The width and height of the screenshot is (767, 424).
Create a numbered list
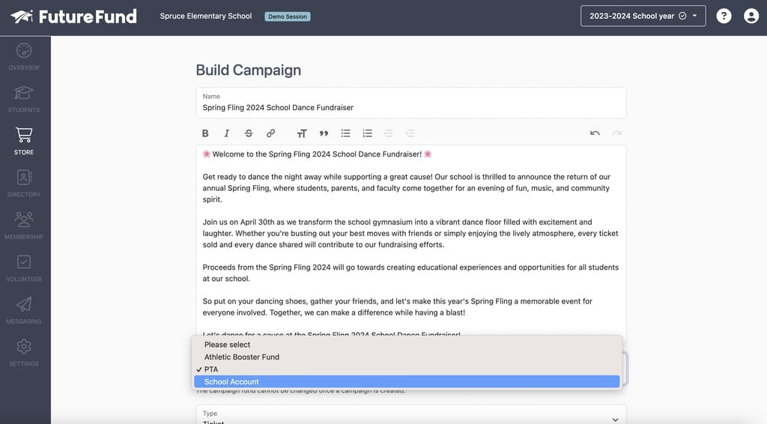(367, 133)
